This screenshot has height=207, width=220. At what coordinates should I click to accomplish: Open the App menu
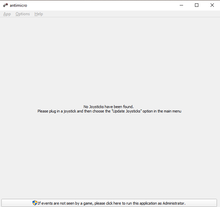[x=7, y=14]
